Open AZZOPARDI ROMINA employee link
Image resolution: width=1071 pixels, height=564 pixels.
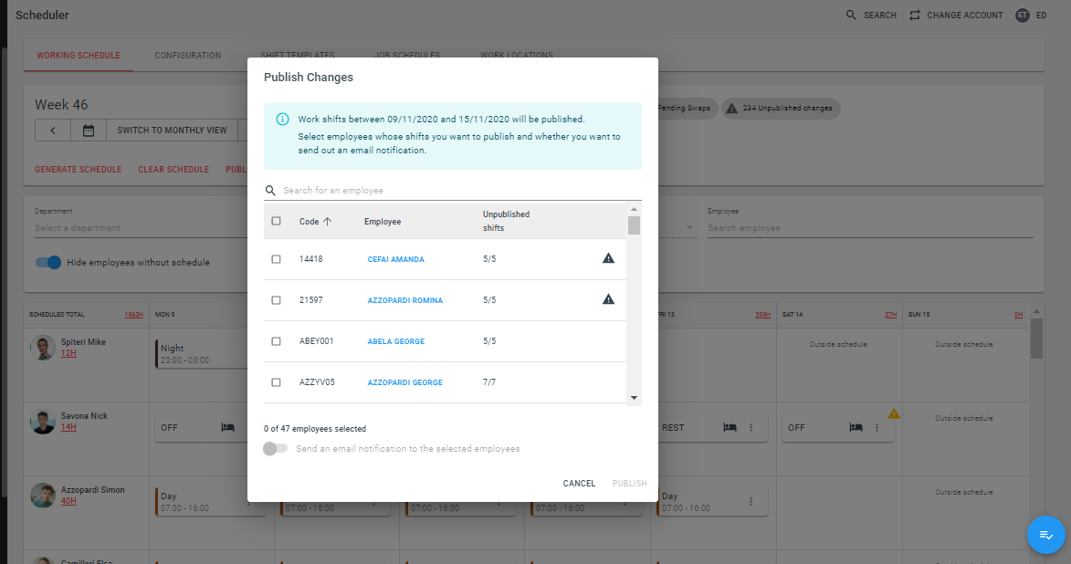[x=405, y=300]
